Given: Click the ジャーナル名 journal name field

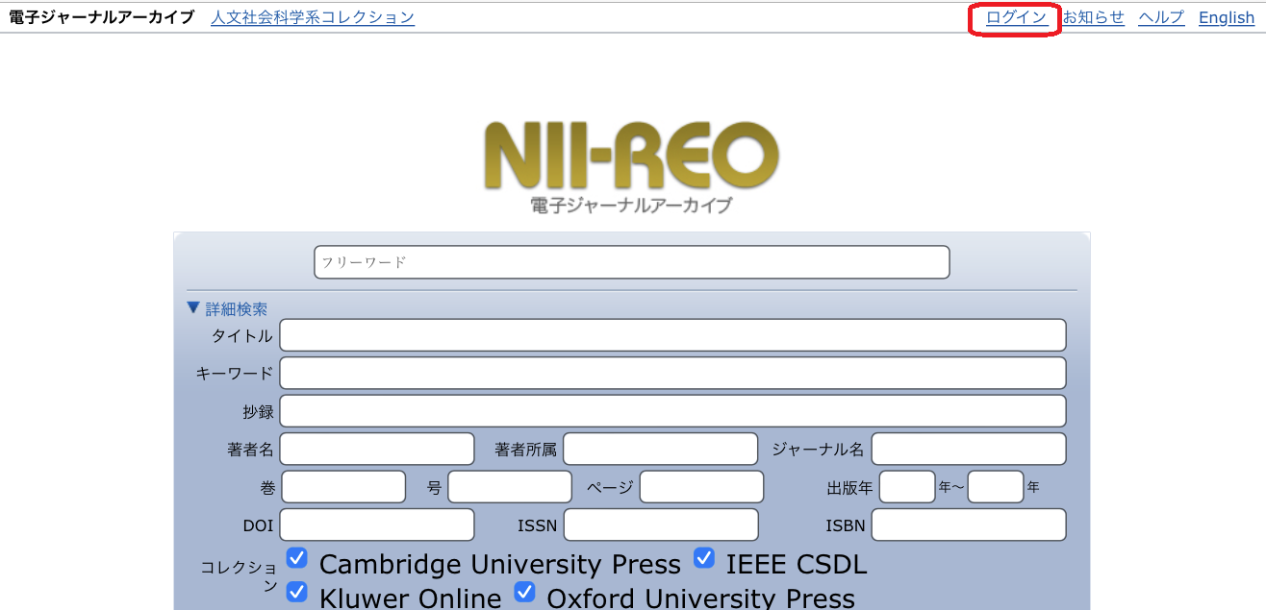Looking at the screenshot, I should click(x=968, y=449).
